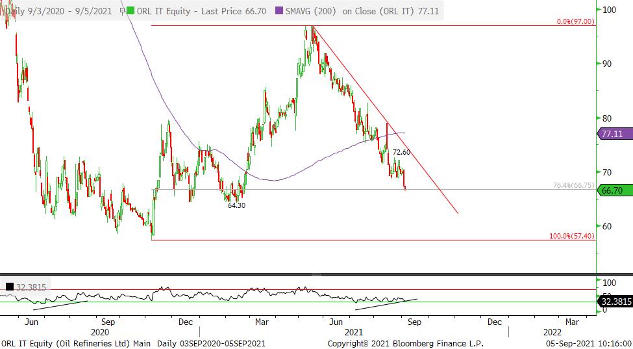Click the small pin icon before ORL IT Equity
The height and width of the screenshot is (349, 633).
click(x=123, y=11)
